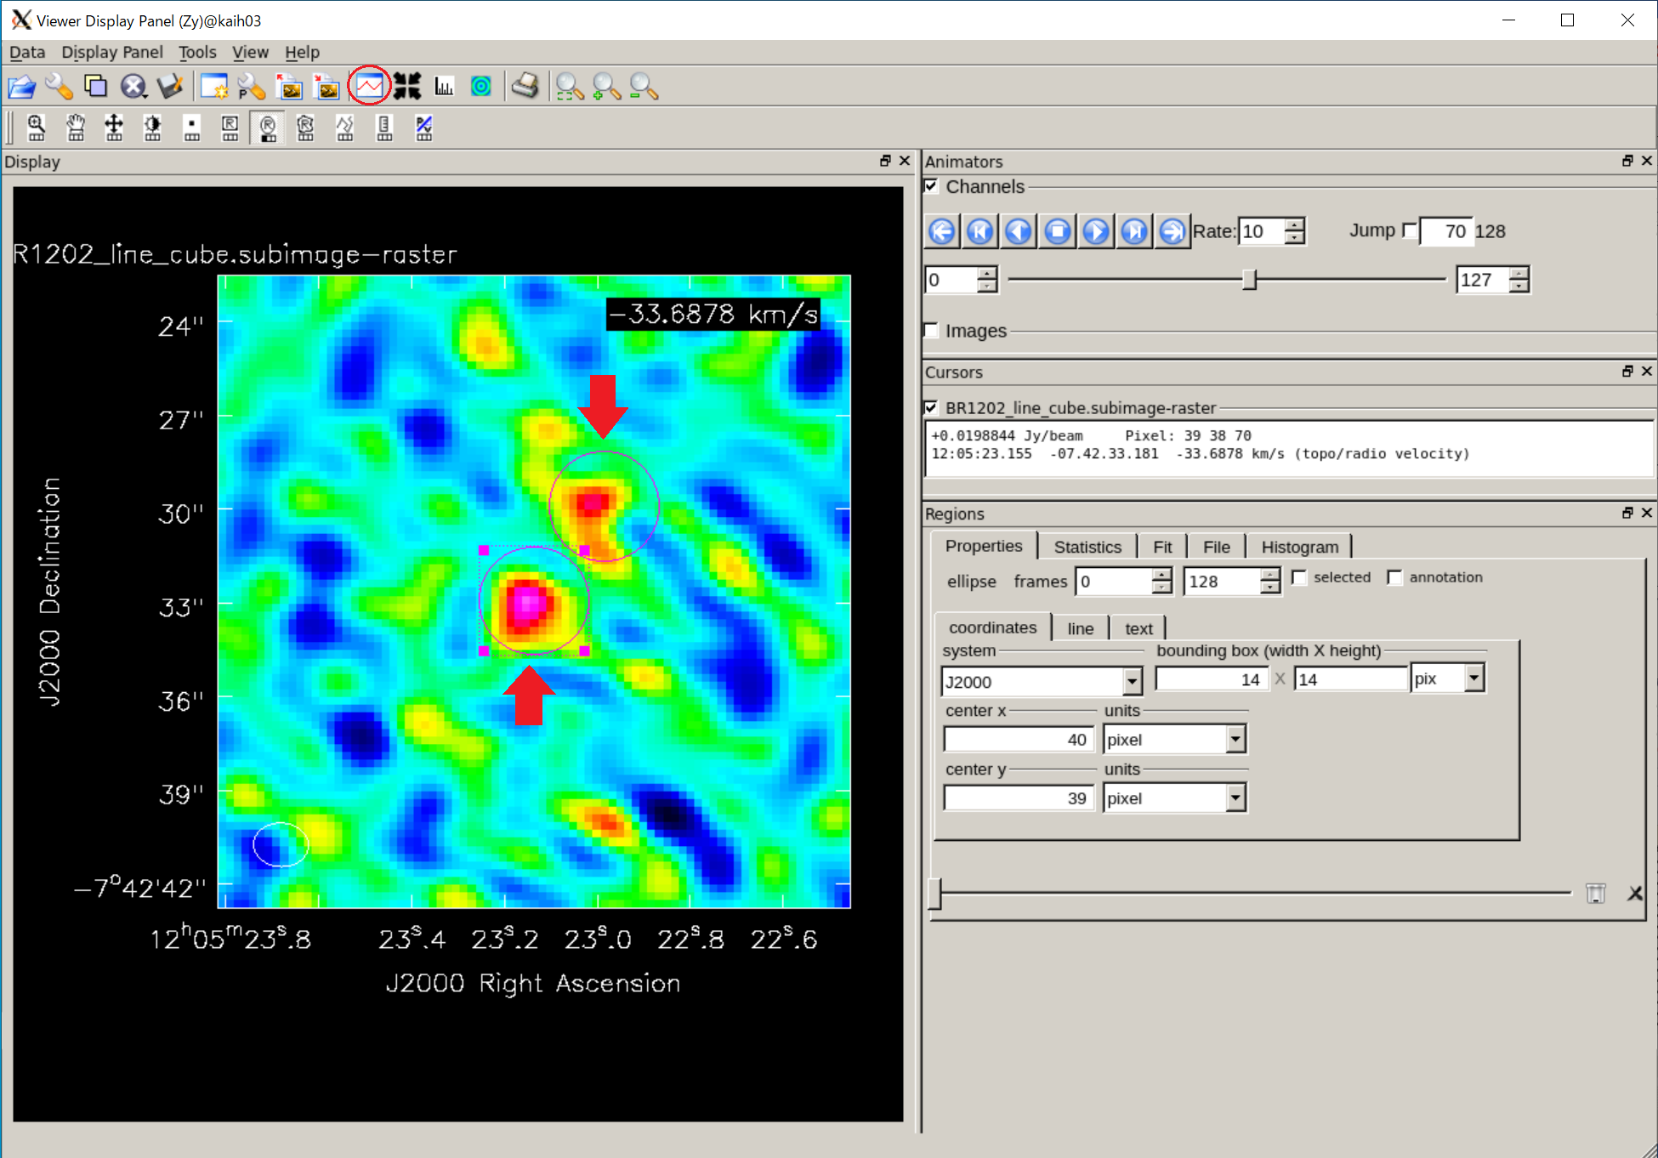Open Data Display Options wrench icon
Screen dimensions: 1658x1158
(59, 87)
